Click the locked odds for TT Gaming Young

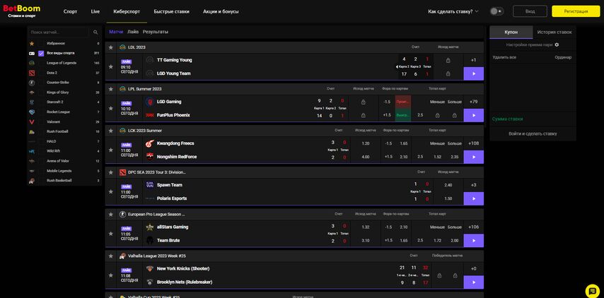(448, 60)
